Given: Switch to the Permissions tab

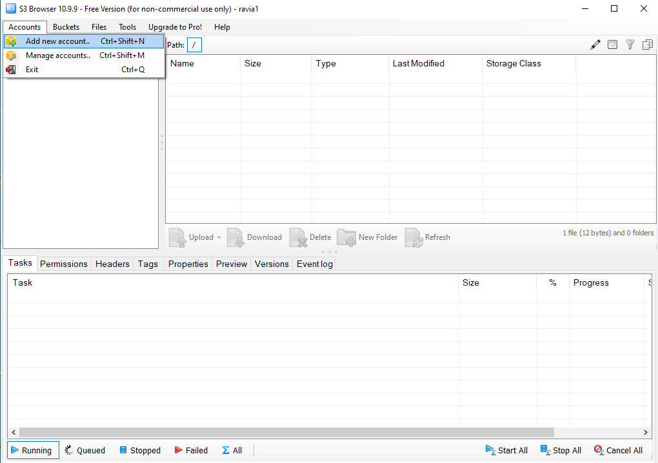Looking at the screenshot, I should click(63, 264).
